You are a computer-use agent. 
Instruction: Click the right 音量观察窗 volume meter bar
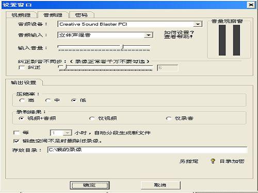pos(236,40)
